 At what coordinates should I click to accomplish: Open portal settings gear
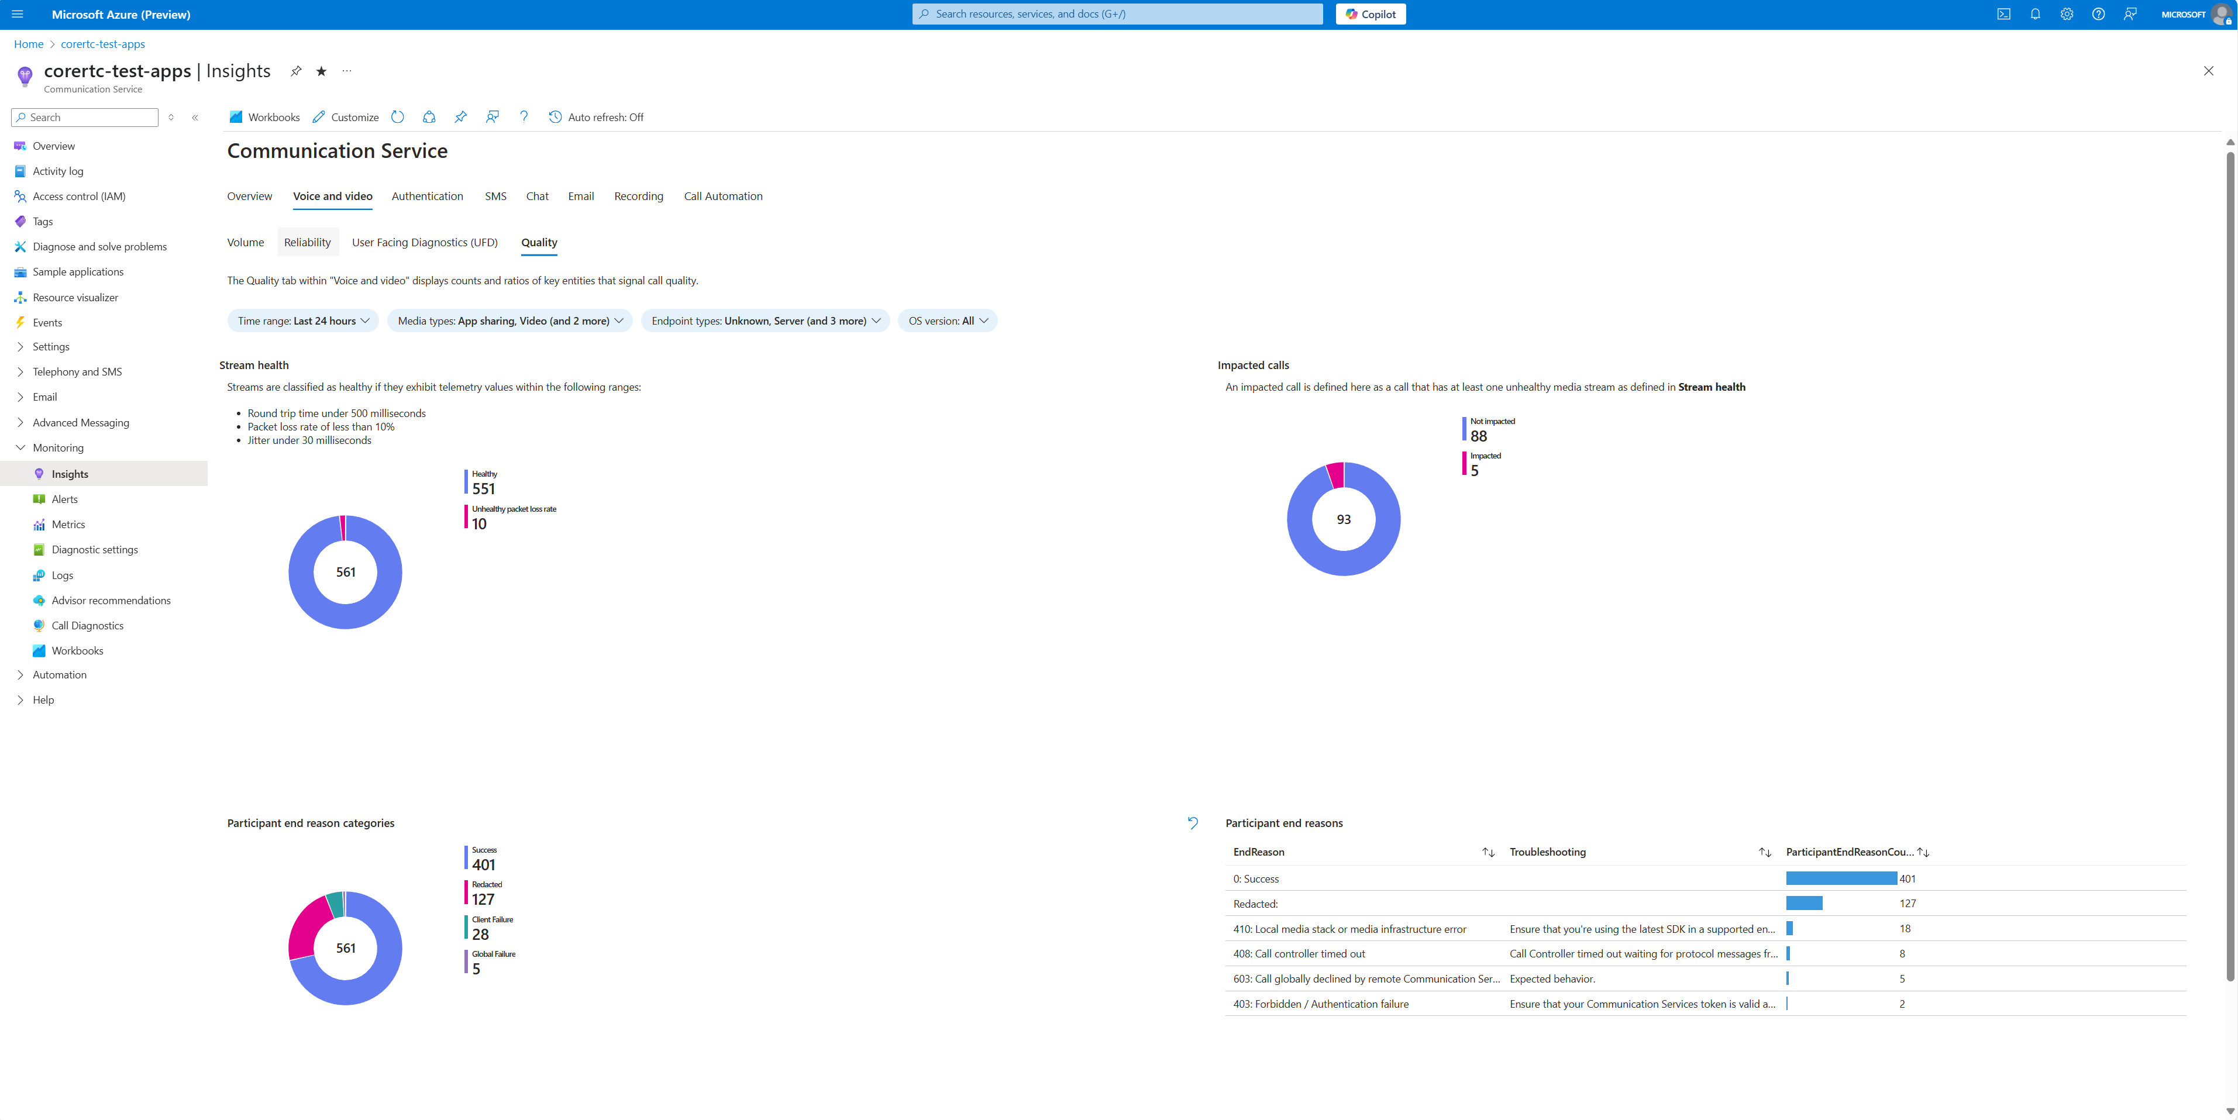pos(2067,14)
